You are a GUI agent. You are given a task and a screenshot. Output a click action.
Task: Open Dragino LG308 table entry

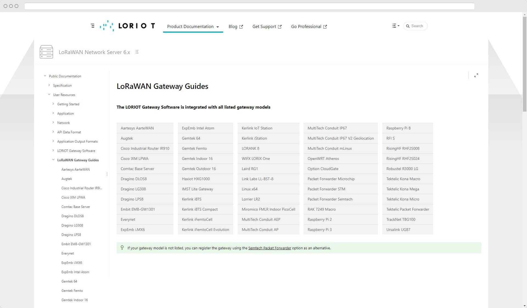pyautogui.click(x=145, y=189)
